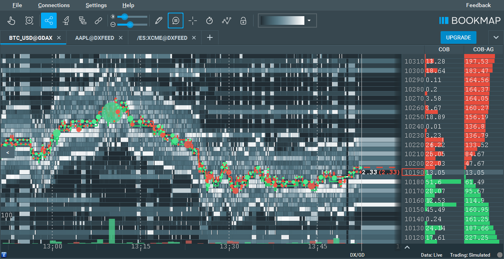Click the UPGRADE button
The width and height of the screenshot is (504, 259).
tap(458, 37)
